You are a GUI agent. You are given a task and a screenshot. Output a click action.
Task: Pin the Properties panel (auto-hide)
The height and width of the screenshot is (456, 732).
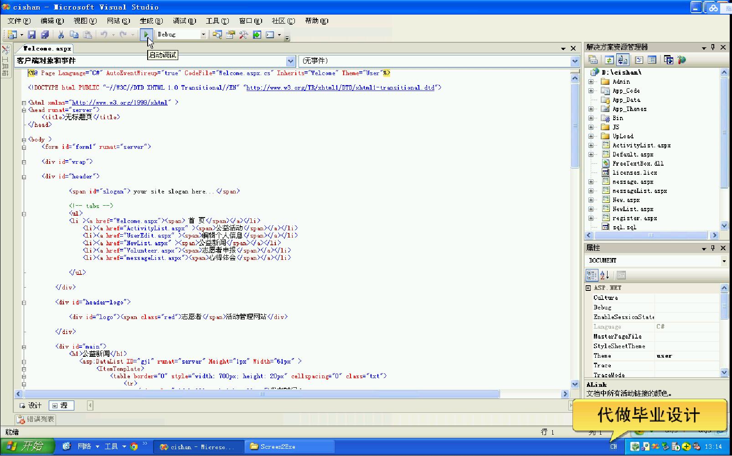click(713, 248)
